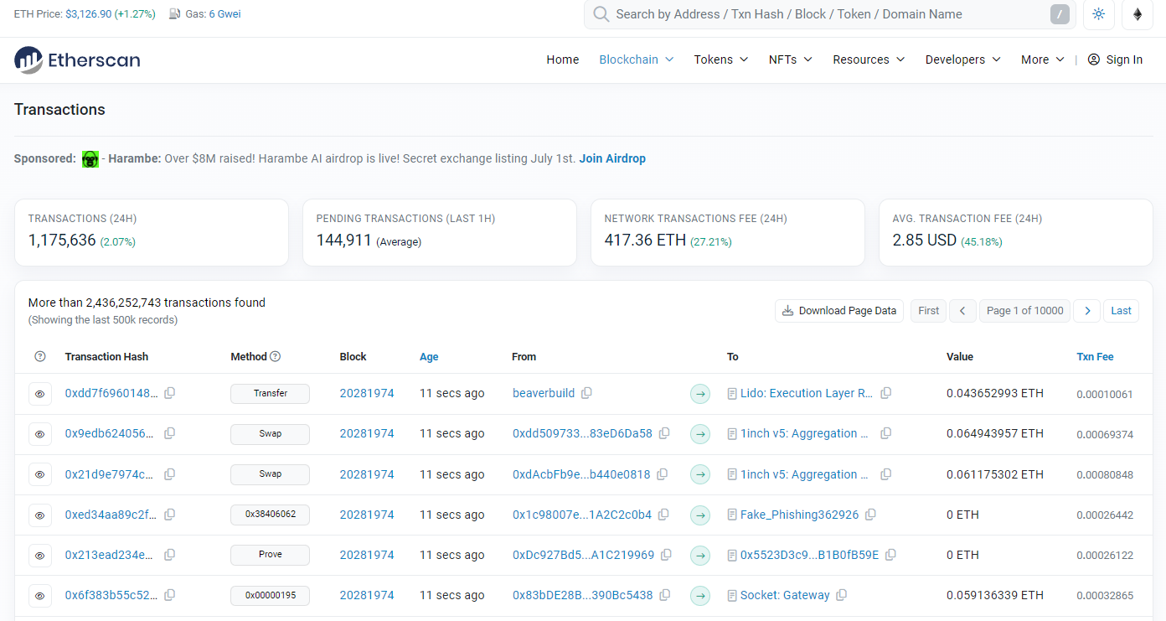Click the help icon in table header
This screenshot has width=1166, height=621.
point(40,356)
